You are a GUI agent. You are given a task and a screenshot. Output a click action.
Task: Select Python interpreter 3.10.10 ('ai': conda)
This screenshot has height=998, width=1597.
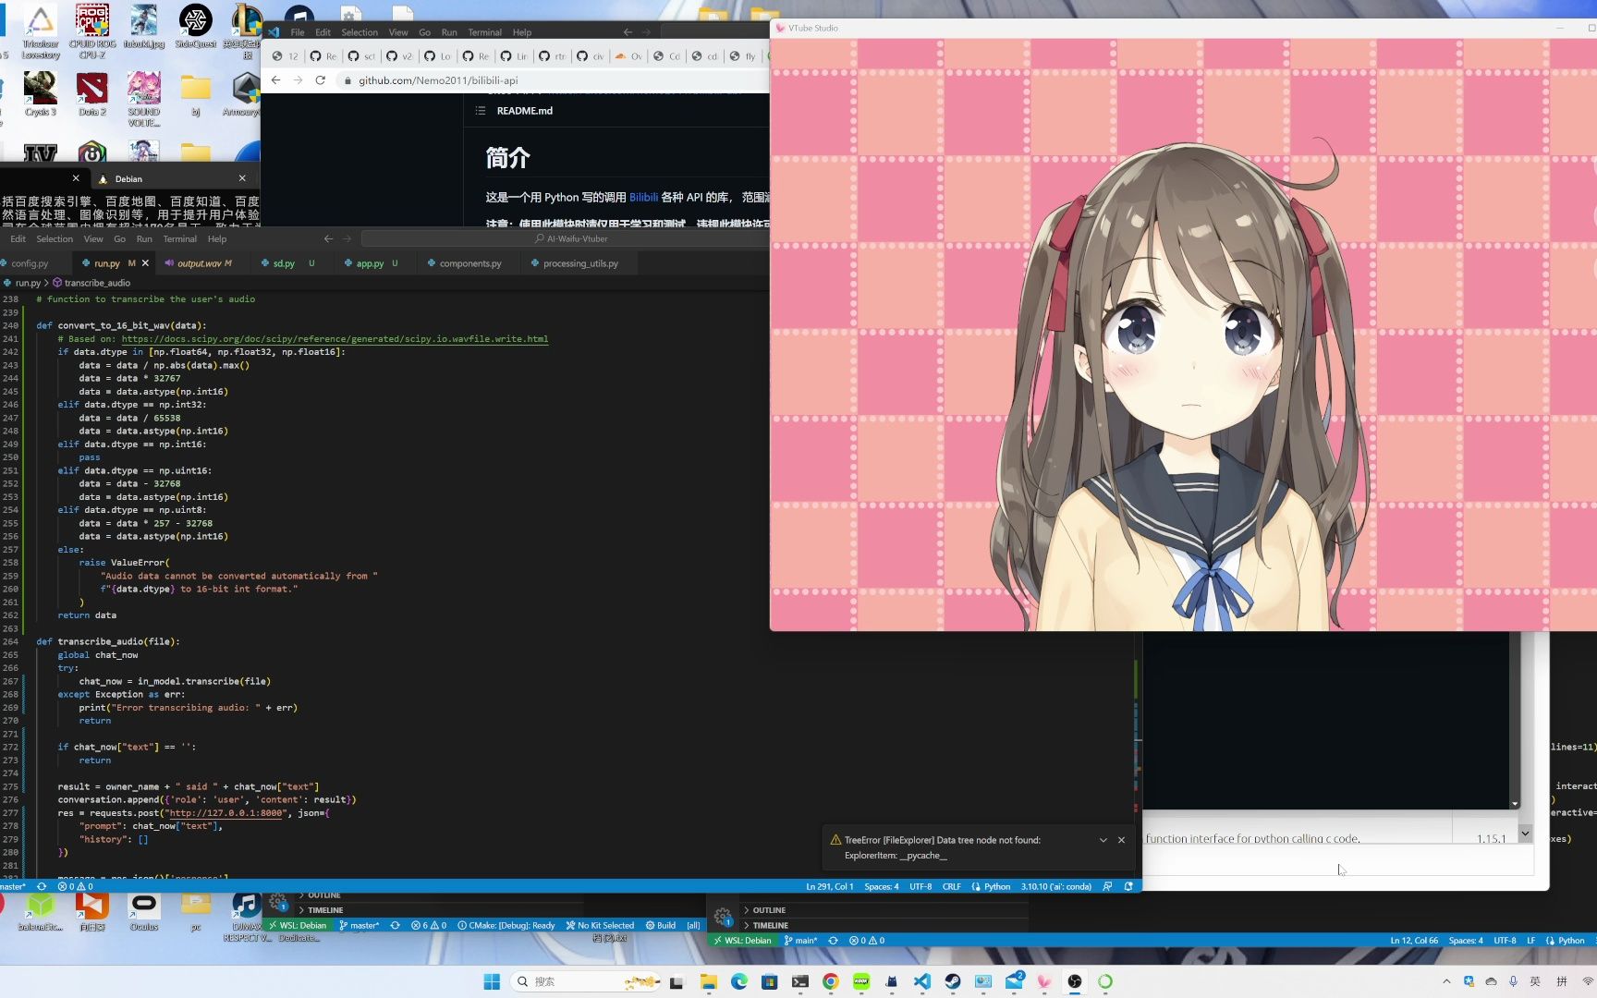(1055, 887)
